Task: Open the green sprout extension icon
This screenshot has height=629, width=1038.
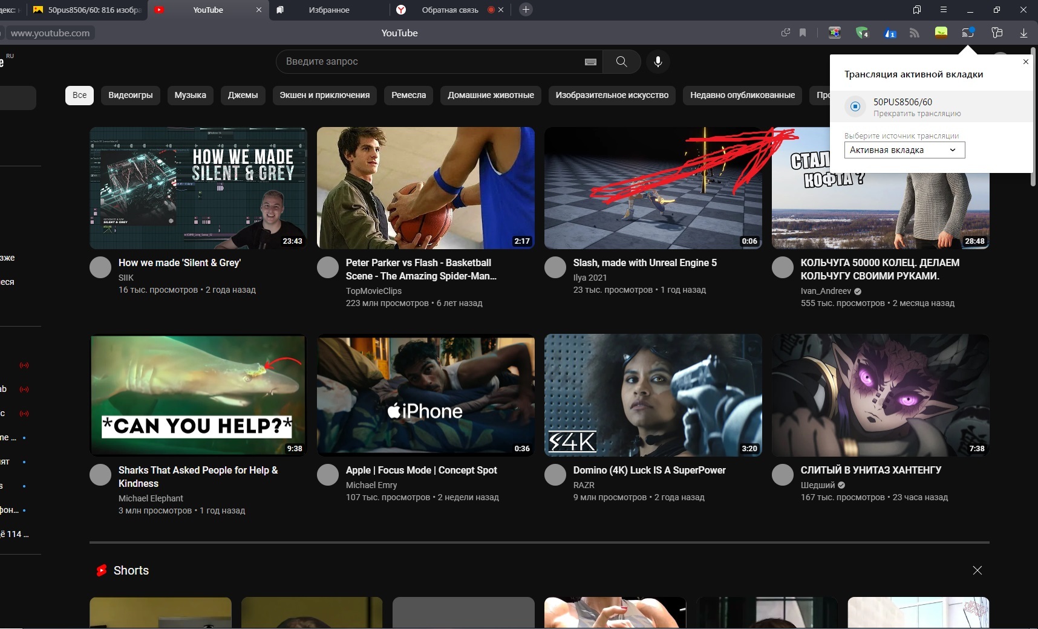Action: pyautogui.click(x=941, y=33)
